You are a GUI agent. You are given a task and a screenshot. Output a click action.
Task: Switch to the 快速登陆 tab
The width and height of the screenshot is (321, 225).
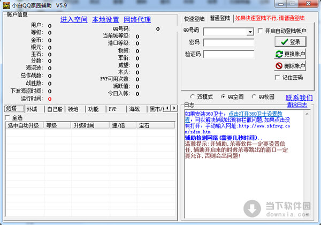click(194, 19)
